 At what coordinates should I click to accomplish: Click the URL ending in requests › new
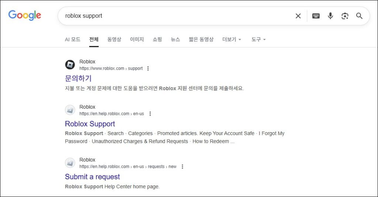[x=128, y=167]
